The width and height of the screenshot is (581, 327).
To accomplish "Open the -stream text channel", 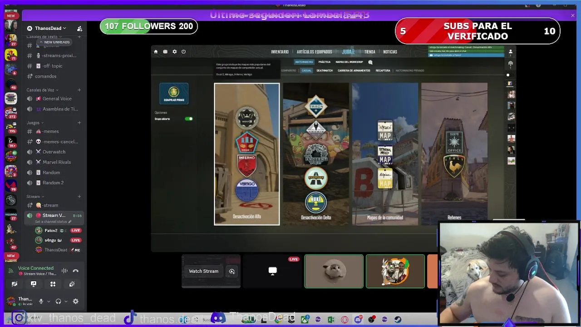I will [x=54, y=205].
